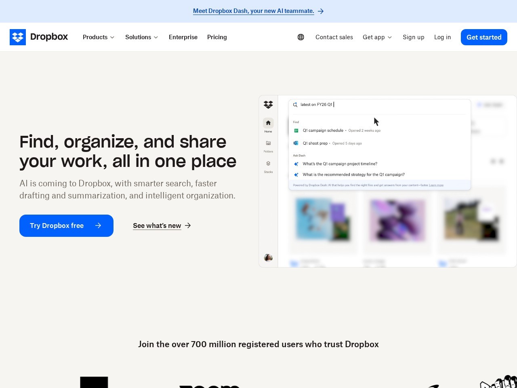This screenshot has height=388, width=517.
Task: Click Contact sales
Action: click(x=334, y=37)
